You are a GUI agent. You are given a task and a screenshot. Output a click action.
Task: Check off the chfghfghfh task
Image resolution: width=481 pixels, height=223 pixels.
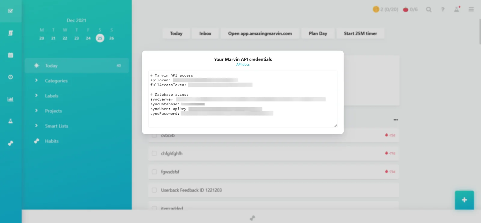(x=154, y=153)
